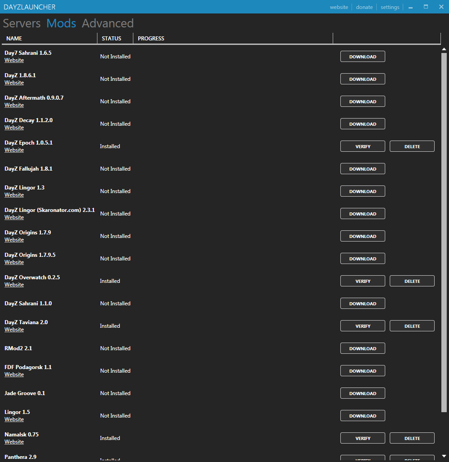Select the DayZ Sahrani 1.1.0 mod name
This screenshot has width=449, height=462.
[x=28, y=304]
